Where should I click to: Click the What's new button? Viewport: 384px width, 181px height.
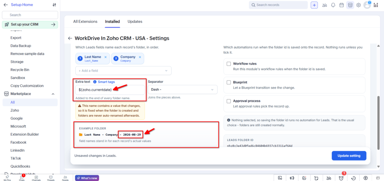click(x=87, y=178)
